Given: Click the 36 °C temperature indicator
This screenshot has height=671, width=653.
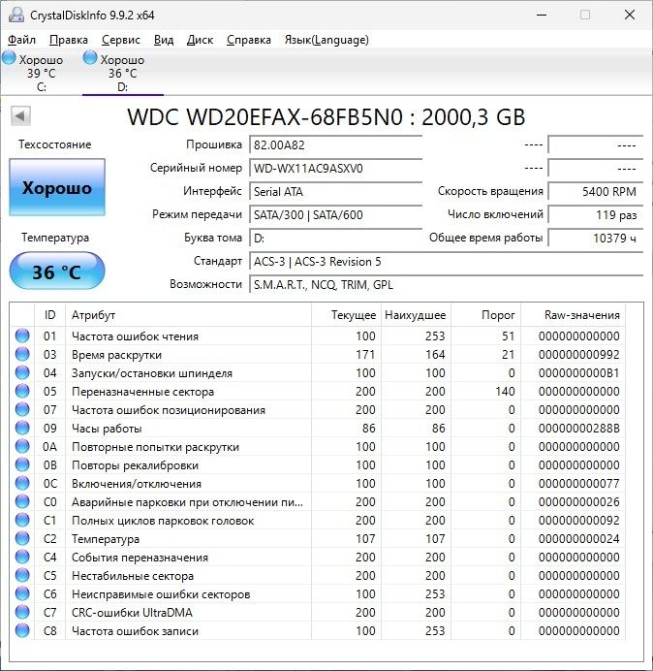Looking at the screenshot, I should click(x=57, y=272).
